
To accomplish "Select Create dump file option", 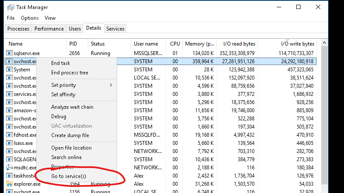I will click(x=70, y=135).
